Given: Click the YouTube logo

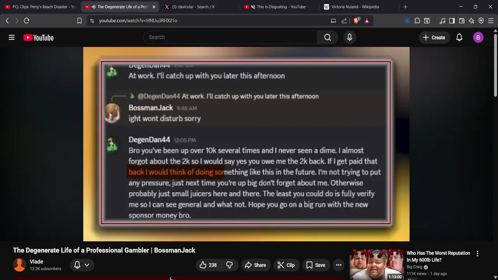Looking at the screenshot, I should (38, 38).
